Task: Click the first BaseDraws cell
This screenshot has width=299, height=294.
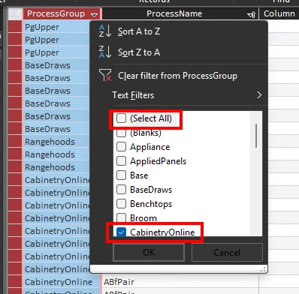Action: click(56, 65)
